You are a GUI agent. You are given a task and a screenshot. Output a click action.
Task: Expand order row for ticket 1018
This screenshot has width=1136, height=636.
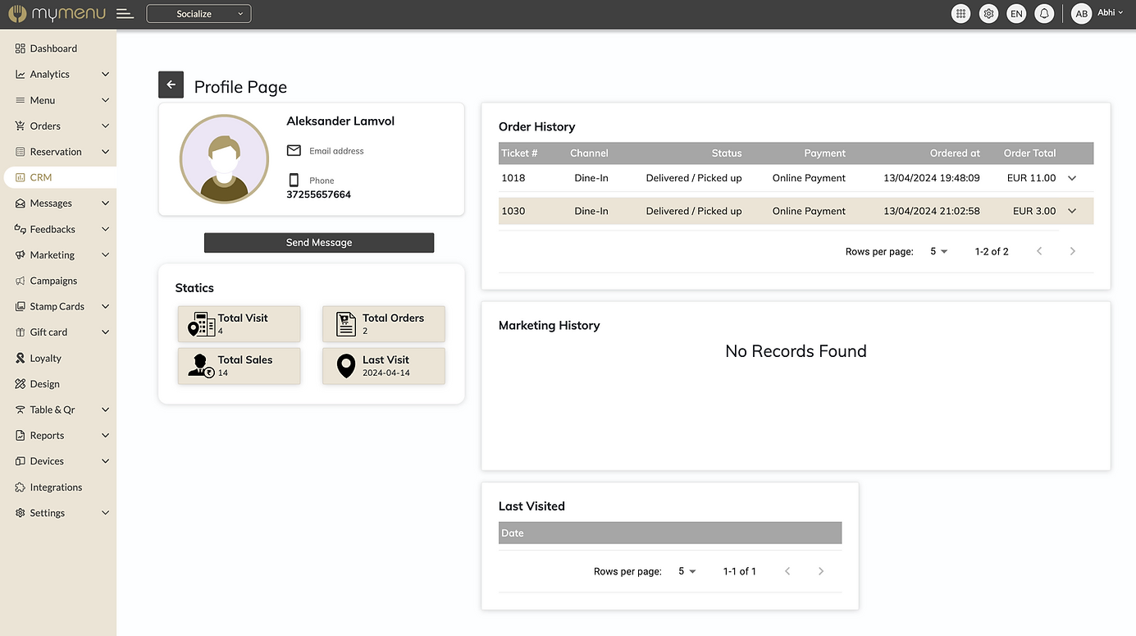pyautogui.click(x=1071, y=178)
